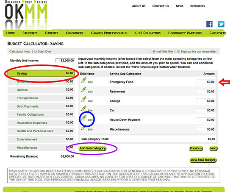Click the Edit link for Retirement

pyautogui.click(x=90, y=92)
